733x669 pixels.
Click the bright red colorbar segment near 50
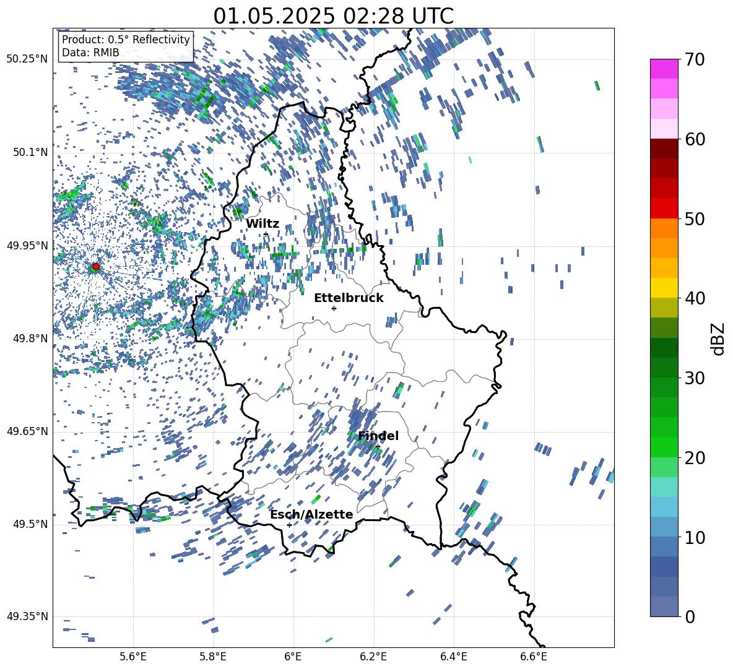click(x=664, y=209)
